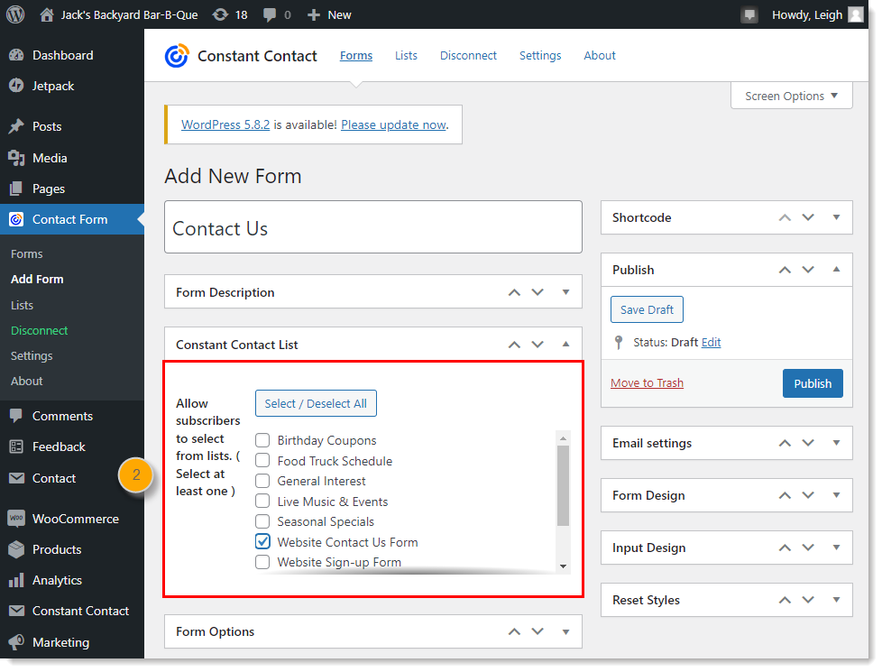
Task: Click the Constant Contact envelope sidebar icon
Action: click(17, 611)
